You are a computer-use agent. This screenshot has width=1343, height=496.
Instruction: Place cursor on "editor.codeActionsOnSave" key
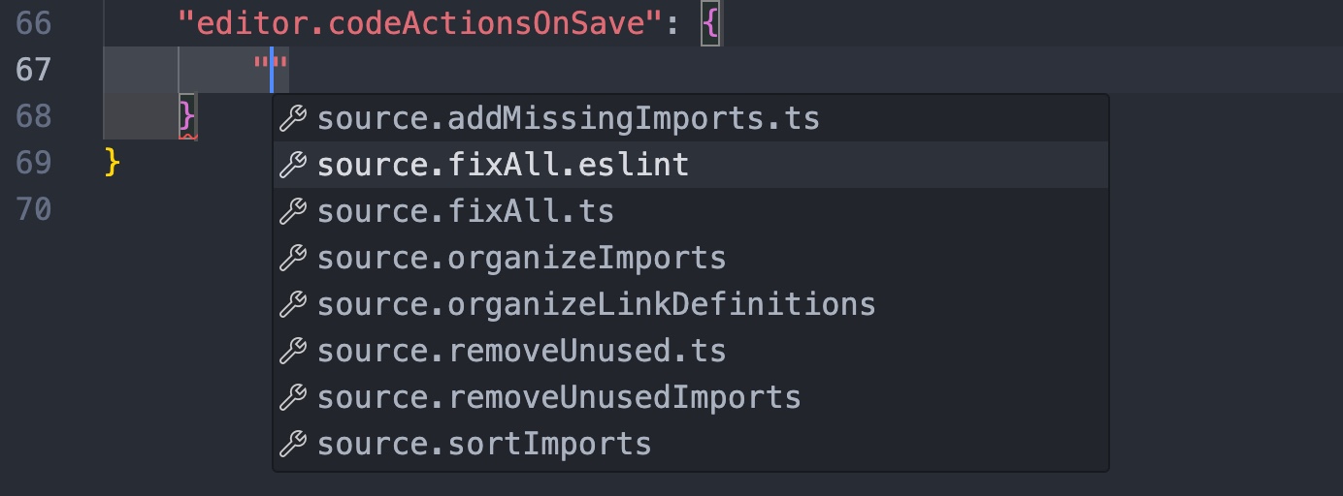(411, 23)
